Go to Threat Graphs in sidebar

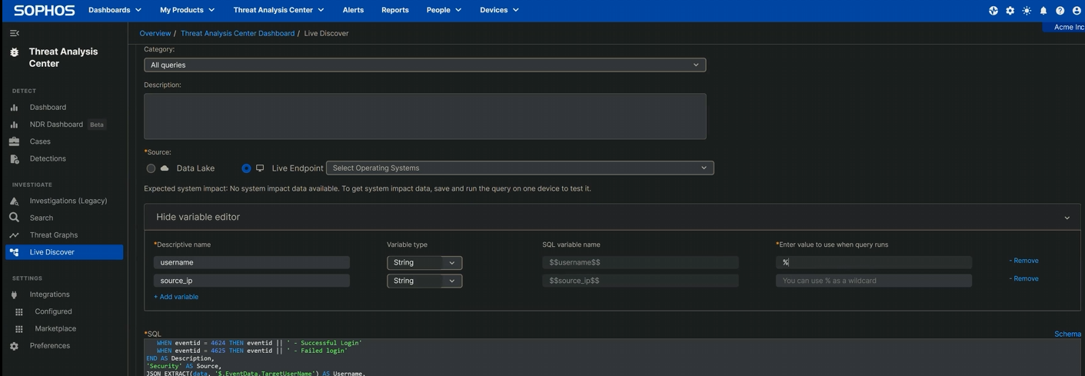click(x=54, y=235)
